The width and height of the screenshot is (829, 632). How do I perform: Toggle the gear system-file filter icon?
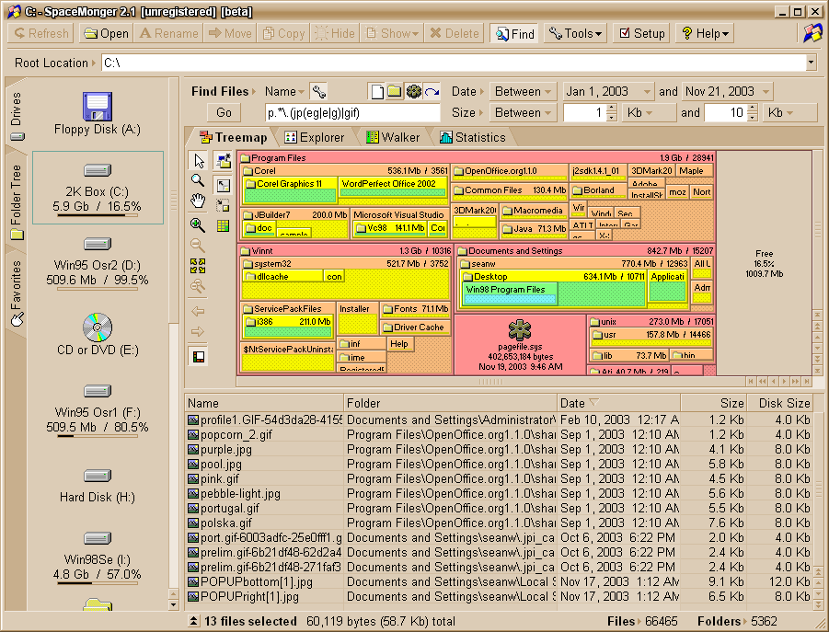point(413,91)
